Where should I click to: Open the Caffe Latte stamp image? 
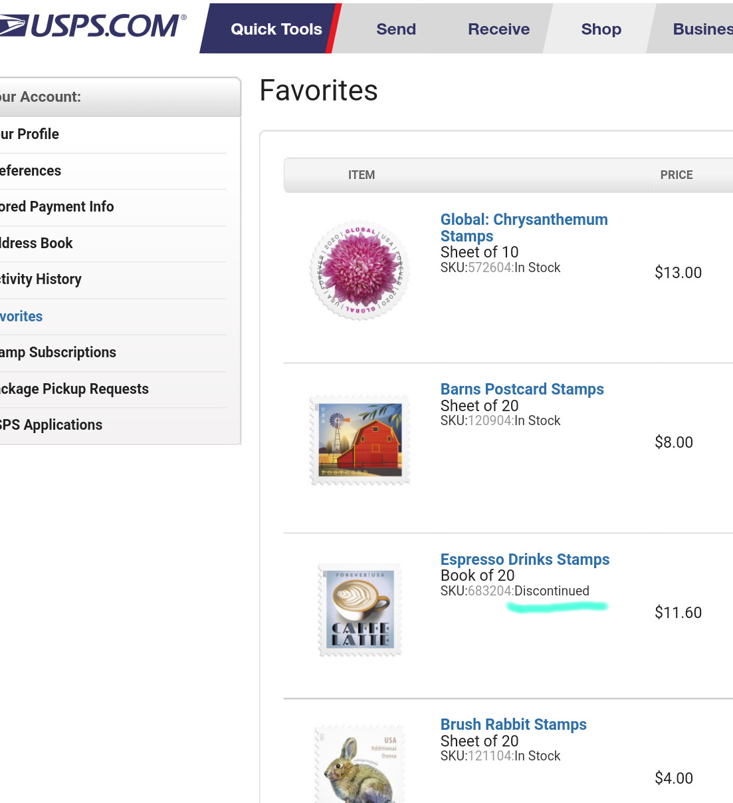[x=360, y=610]
